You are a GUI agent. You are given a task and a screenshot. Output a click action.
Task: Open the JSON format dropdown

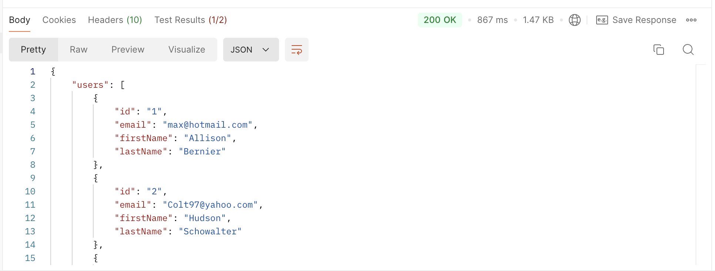251,50
